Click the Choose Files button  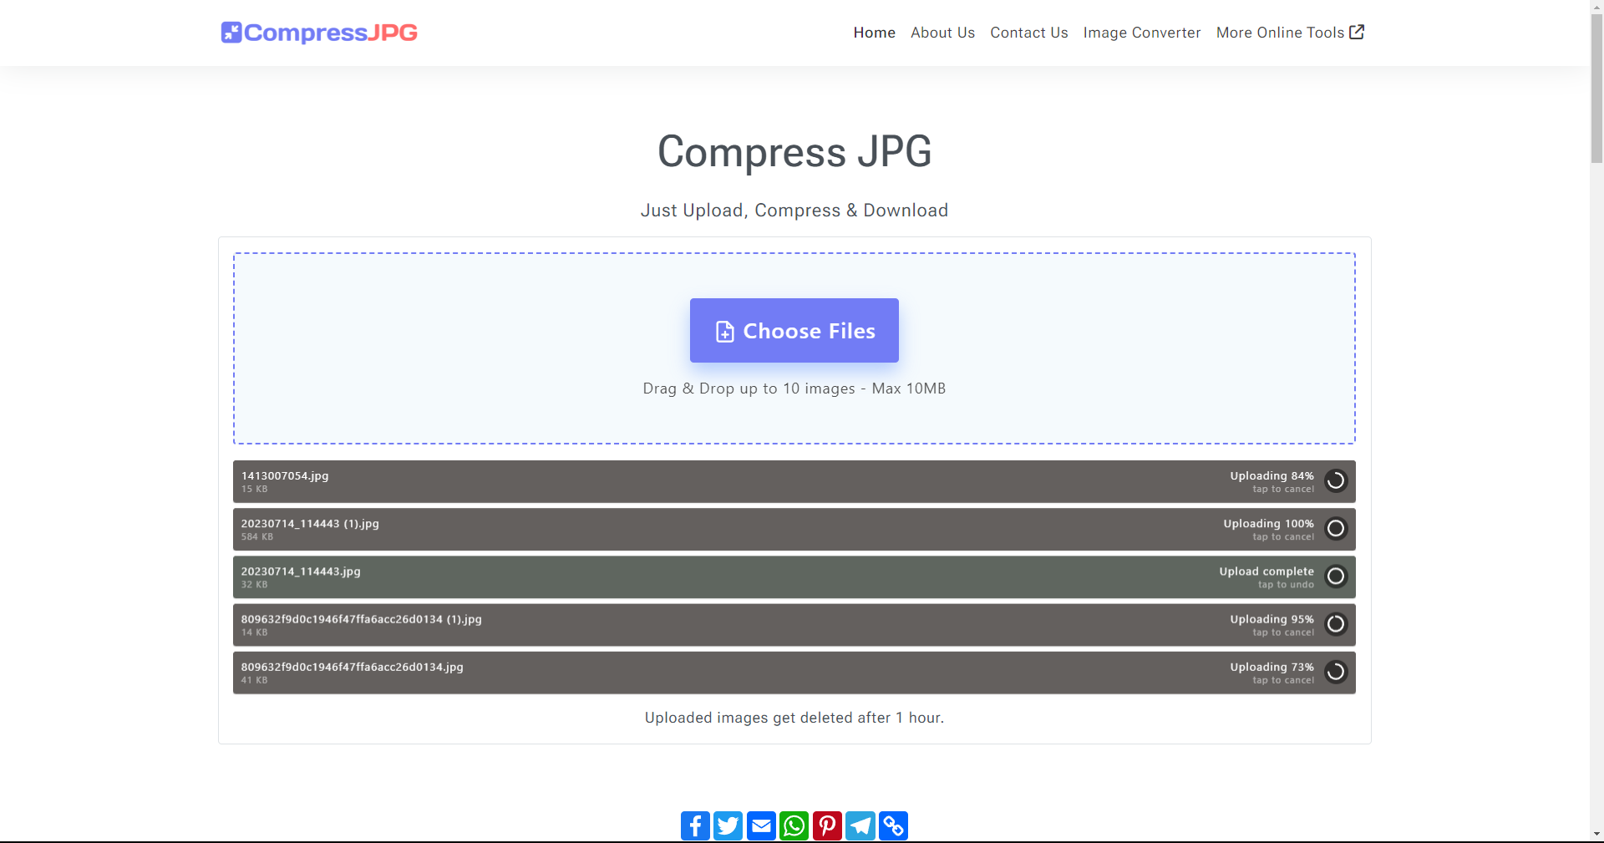794,330
